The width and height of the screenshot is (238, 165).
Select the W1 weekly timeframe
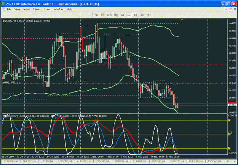coord(142,15)
